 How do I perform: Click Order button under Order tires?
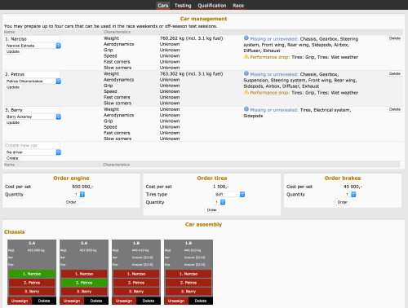(211, 210)
